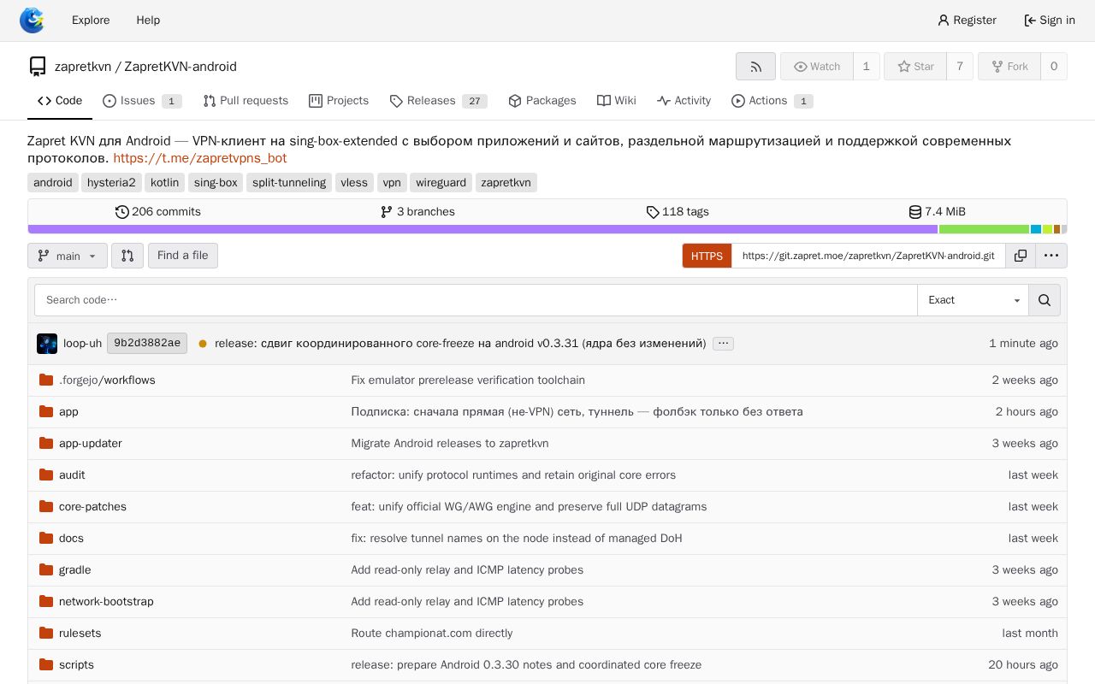Open commit hash 9b2d3882ae

click(146, 344)
